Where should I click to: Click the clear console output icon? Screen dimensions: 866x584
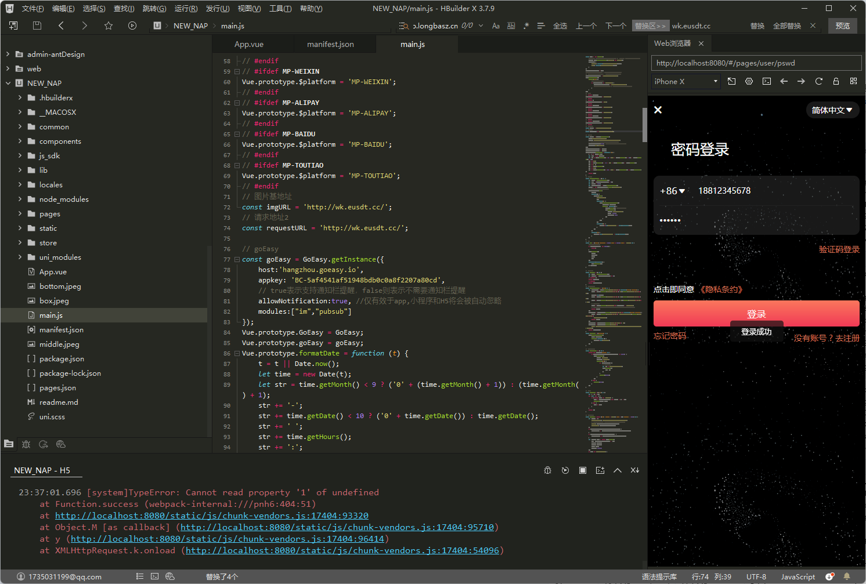634,470
